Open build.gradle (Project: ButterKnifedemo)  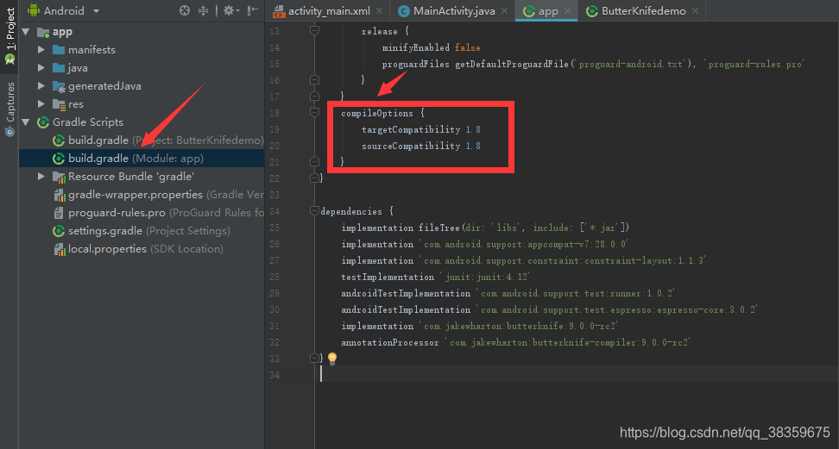(142, 140)
